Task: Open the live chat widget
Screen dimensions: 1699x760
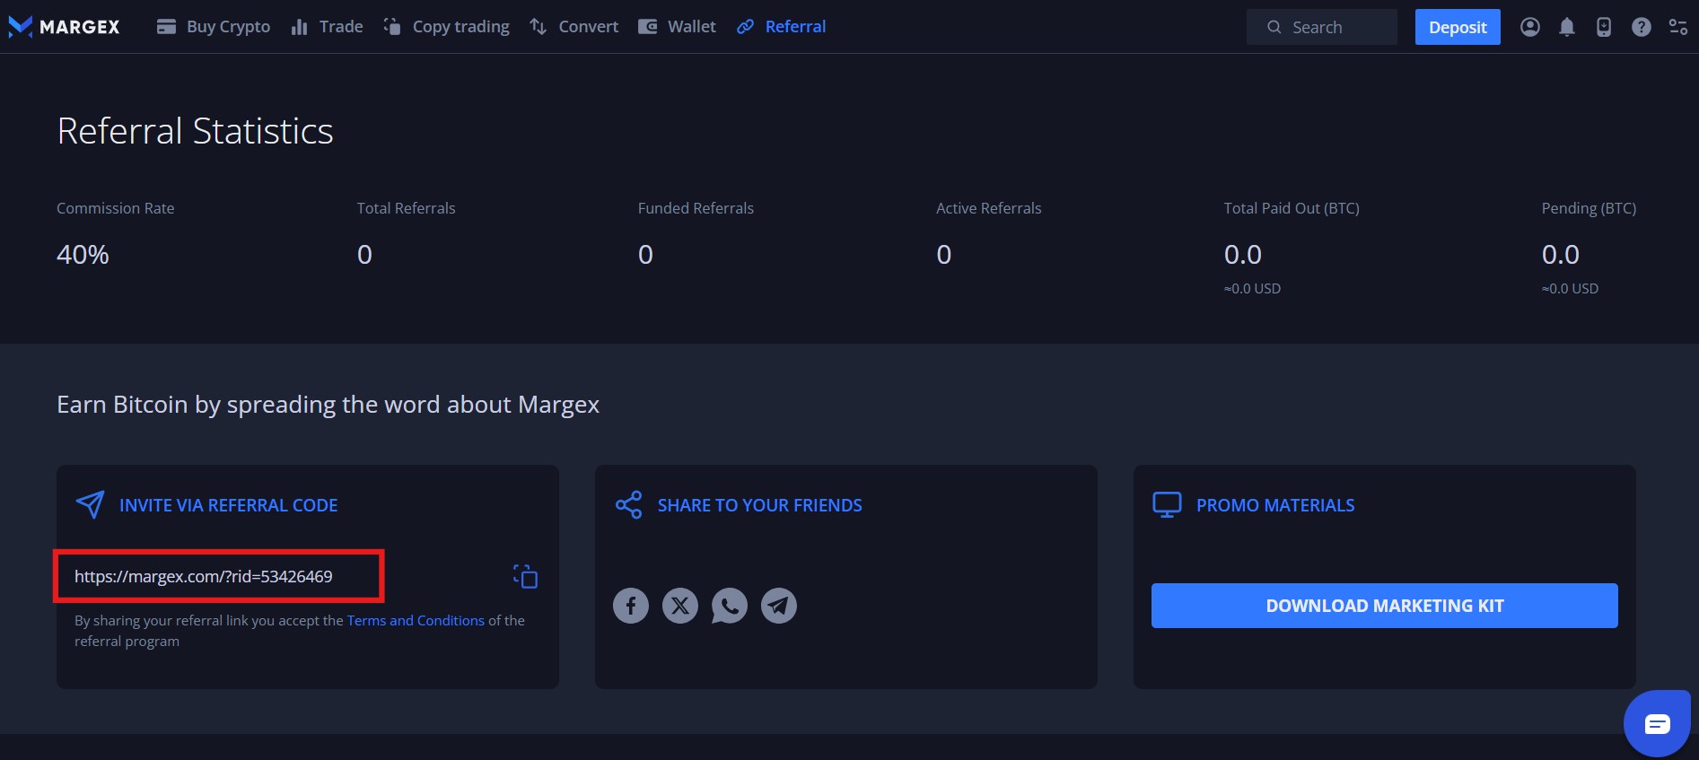Action: 1657,723
